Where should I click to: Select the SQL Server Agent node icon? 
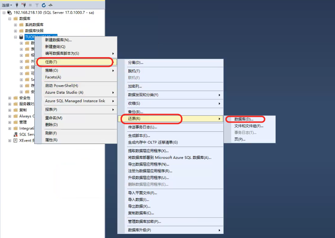(16, 134)
